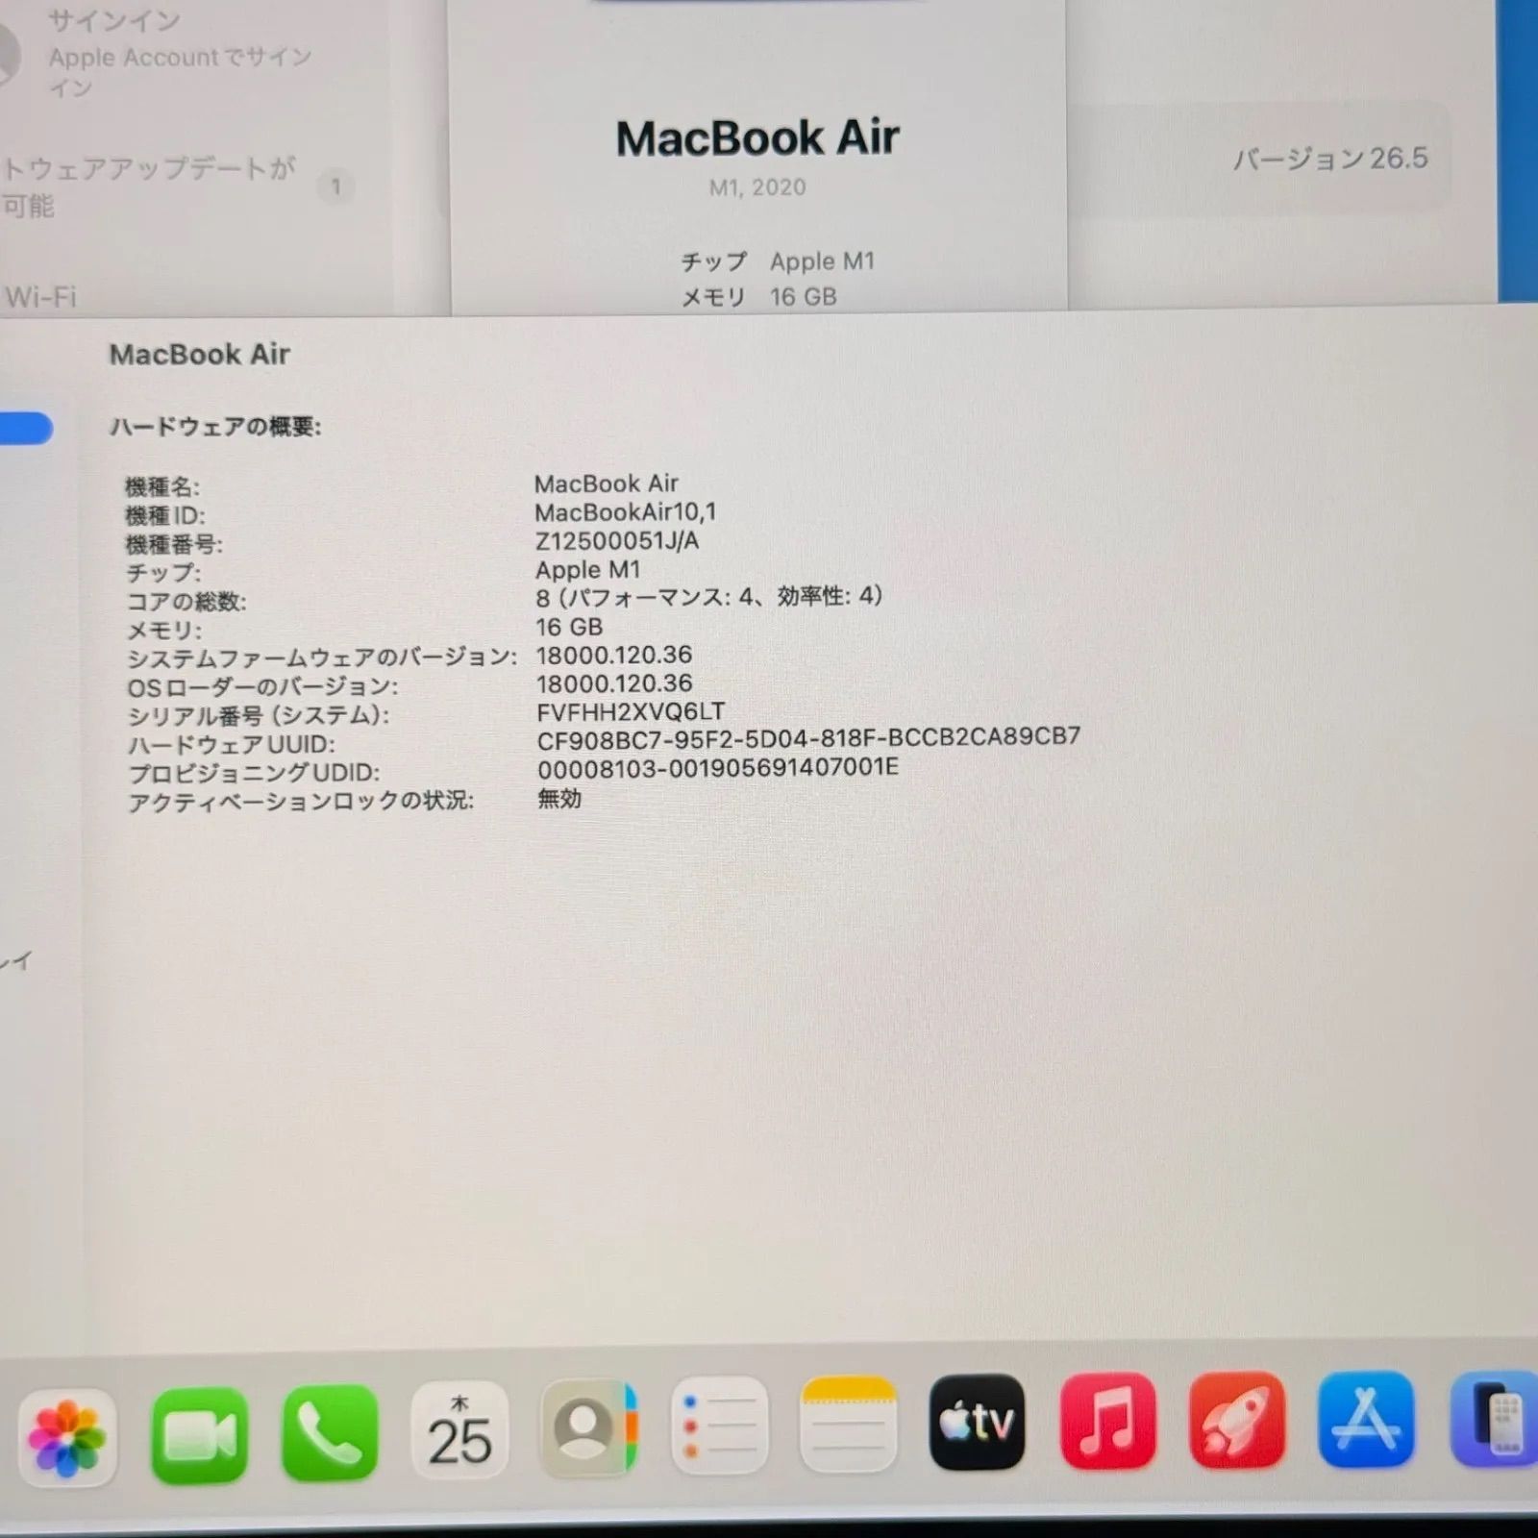Click the model number Z12500051J/A

[x=617, y=541]
